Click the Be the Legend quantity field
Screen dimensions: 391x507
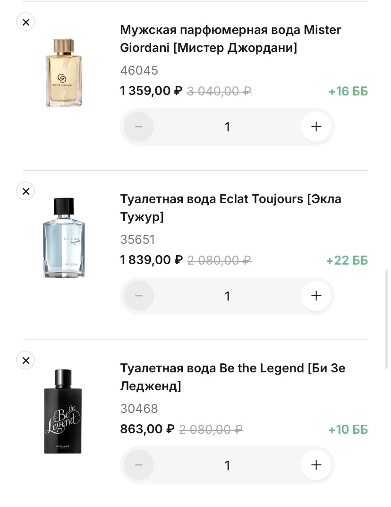coord(227,465)
